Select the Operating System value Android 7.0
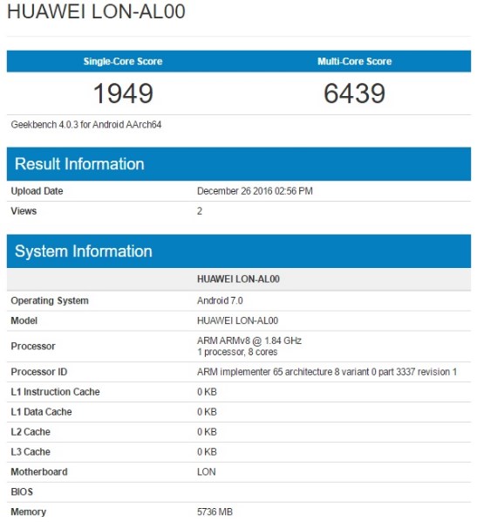 [x=220, y=300]
